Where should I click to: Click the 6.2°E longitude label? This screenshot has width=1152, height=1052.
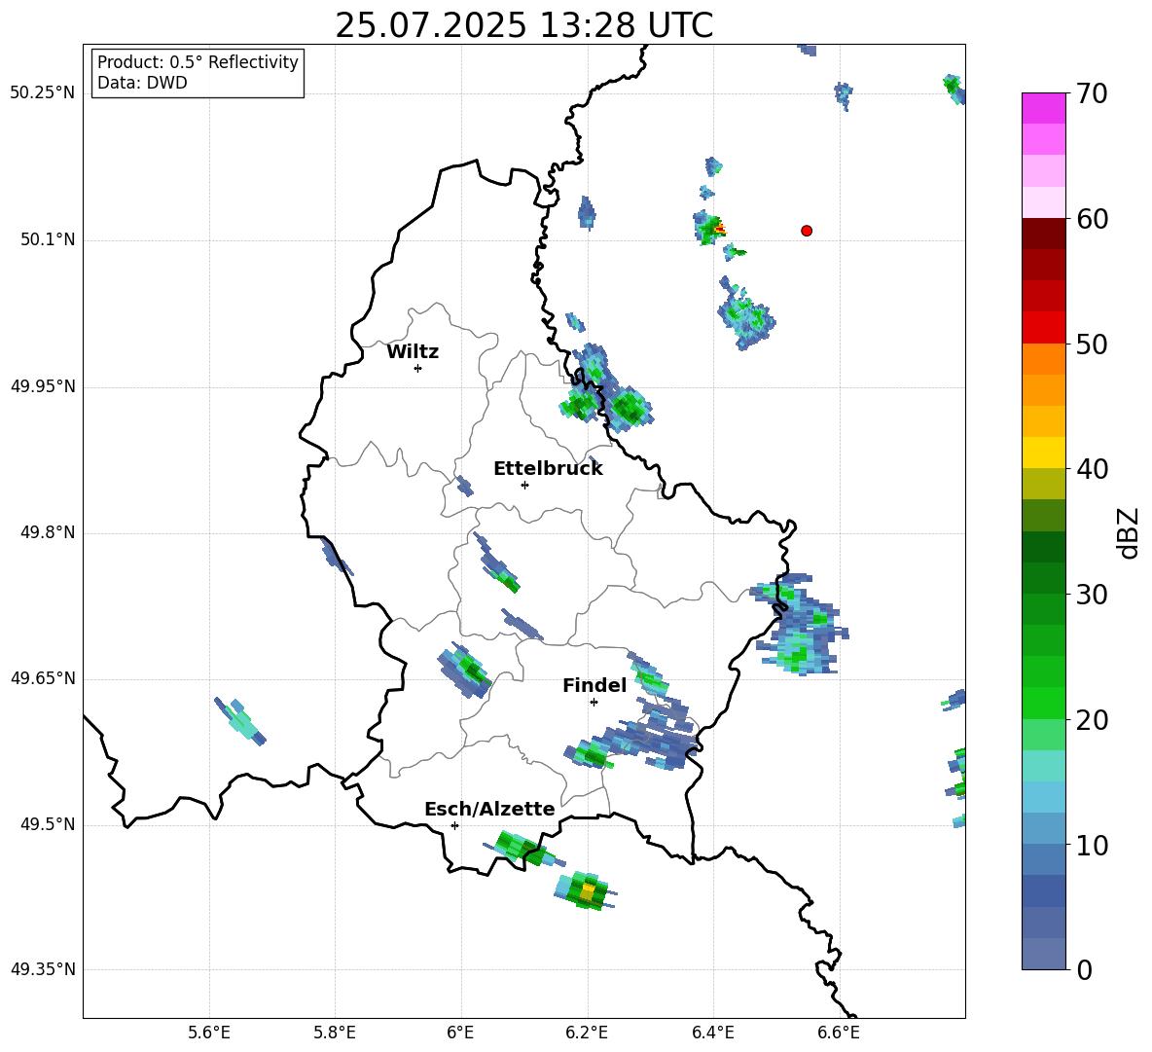pyautogui.click(x=587, y=1033)
